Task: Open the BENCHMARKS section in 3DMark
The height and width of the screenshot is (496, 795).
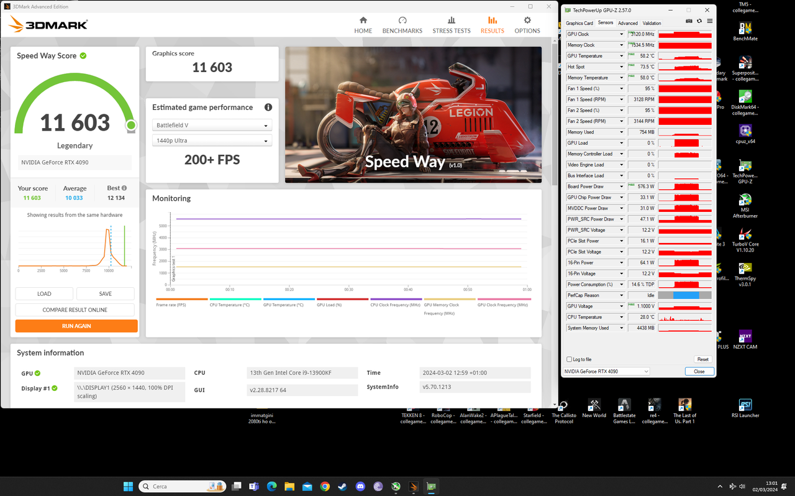Action: point(402,25)
